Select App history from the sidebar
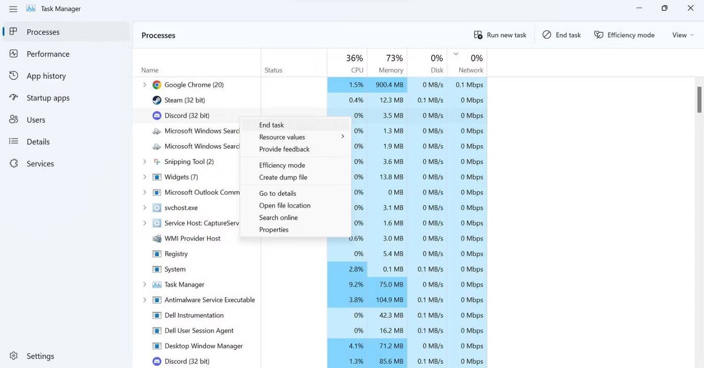Viewport: 704px width, 368px height. 46,75
